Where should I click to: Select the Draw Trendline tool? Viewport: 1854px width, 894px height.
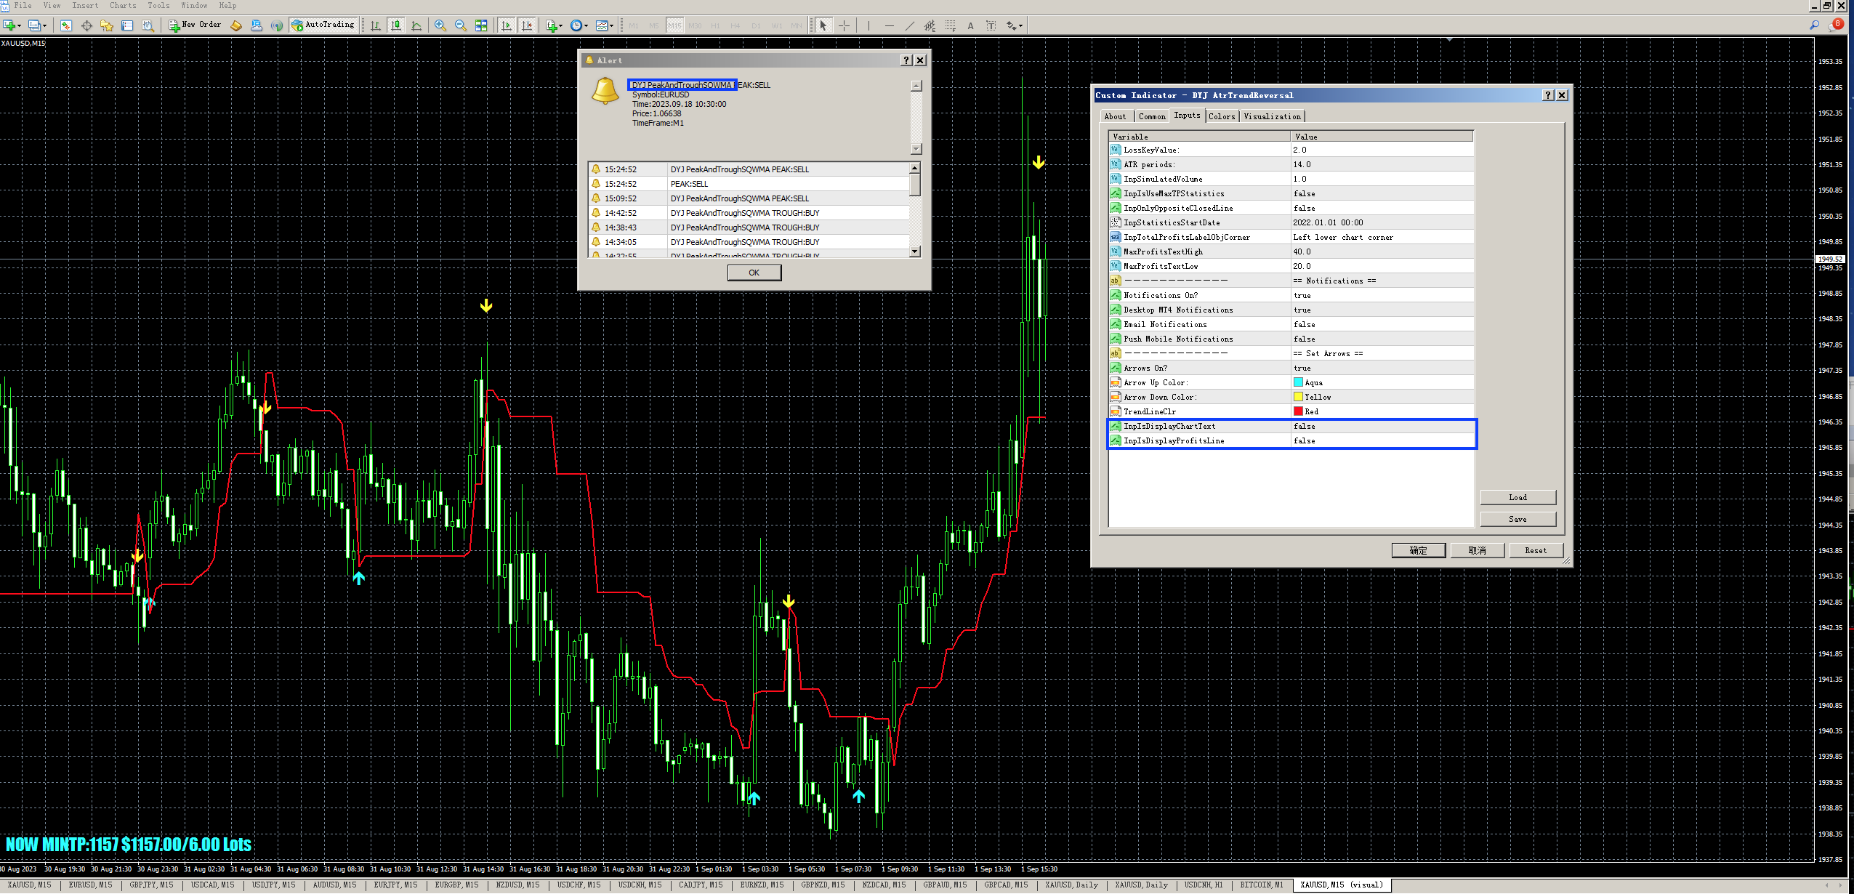(909, 25)
